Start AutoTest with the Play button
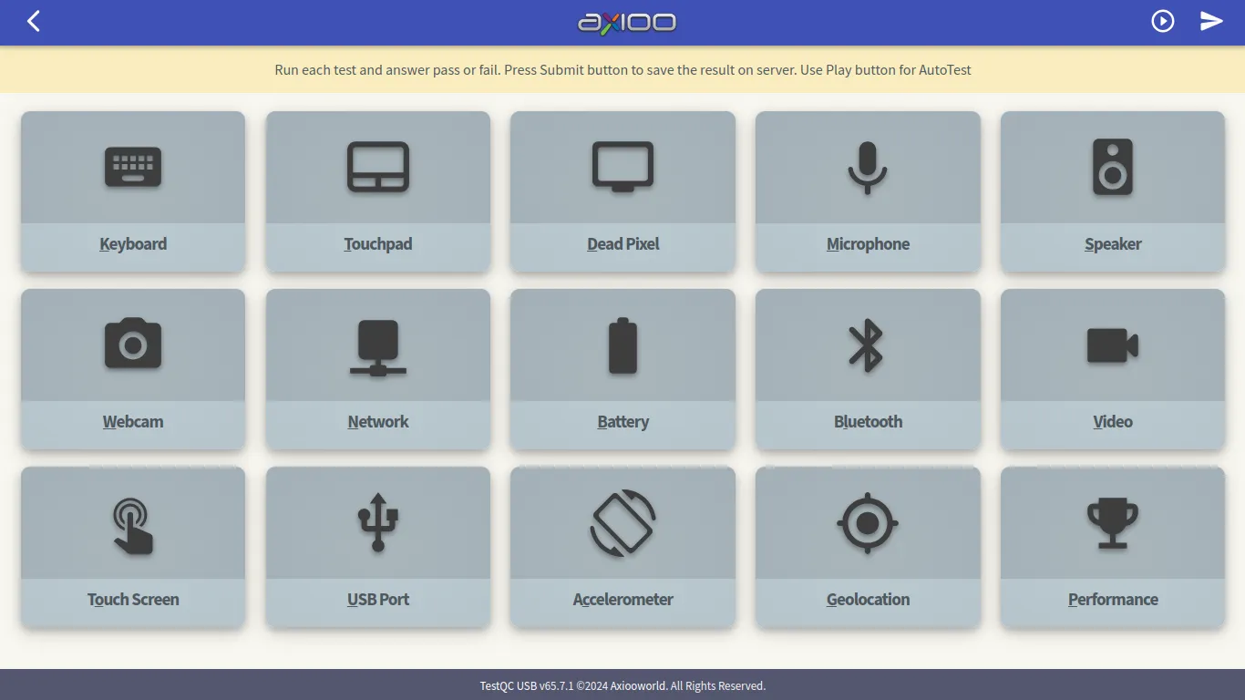 tap(1162, 20)
